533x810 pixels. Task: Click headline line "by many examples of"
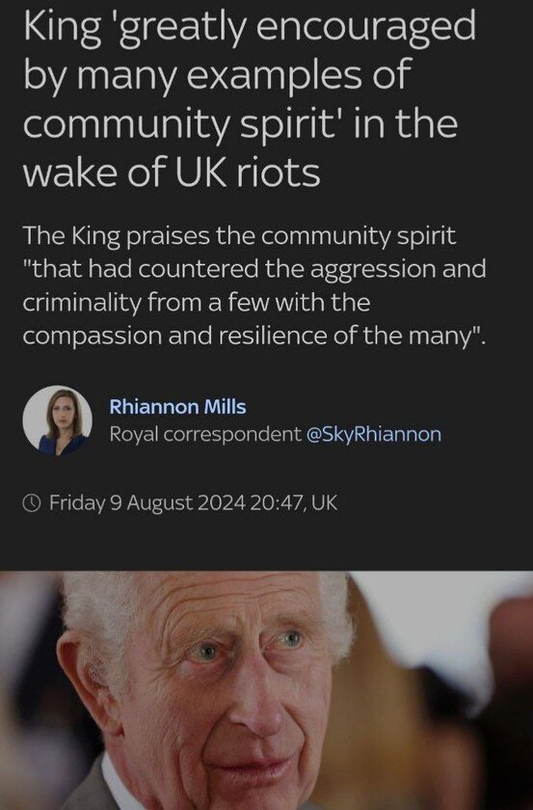[x=217, y=75]
